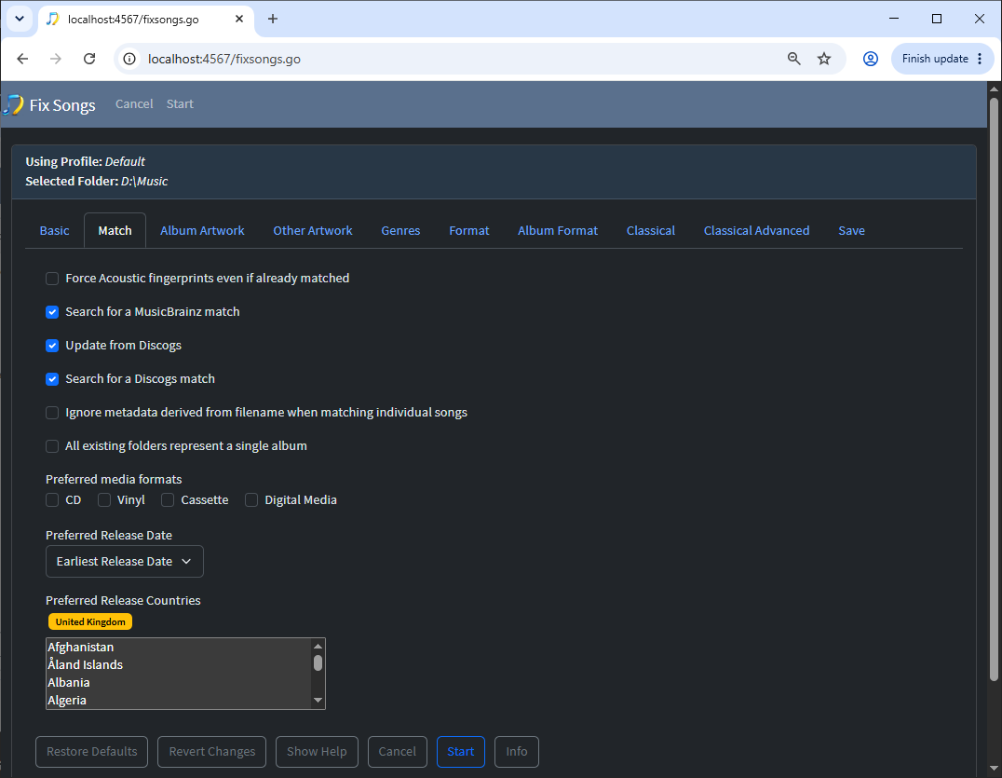Screen dimensions: 1002x778
Task: Click the browser address bar URL
Action: (x=224, y=59)
